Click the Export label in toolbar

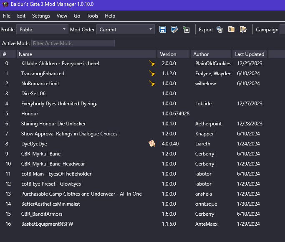pos(206,30)
